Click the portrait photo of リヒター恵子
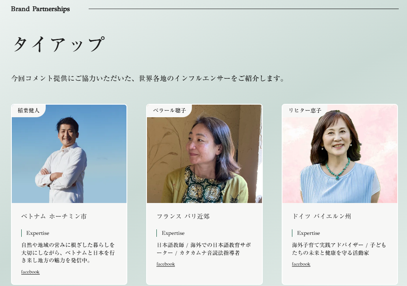Image resolution: width=407 pixels, height=286 pixels. pyautogui.click(x=340, y=154)
